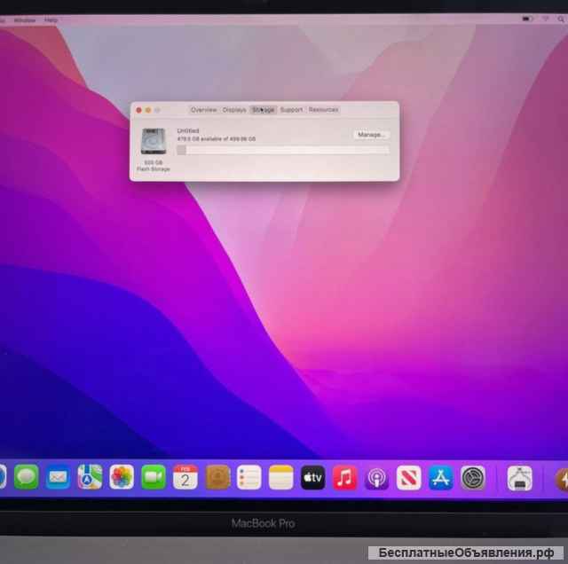
Task: Open the Music app in the dock
Action: 344,477
